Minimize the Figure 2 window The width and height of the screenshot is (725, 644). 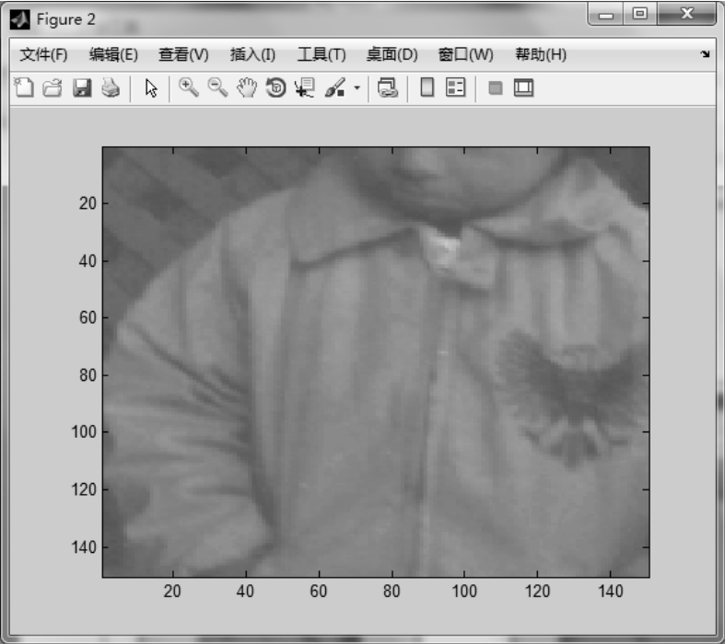point(606,15)
